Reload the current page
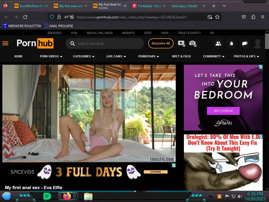 (x=25, y=17)
